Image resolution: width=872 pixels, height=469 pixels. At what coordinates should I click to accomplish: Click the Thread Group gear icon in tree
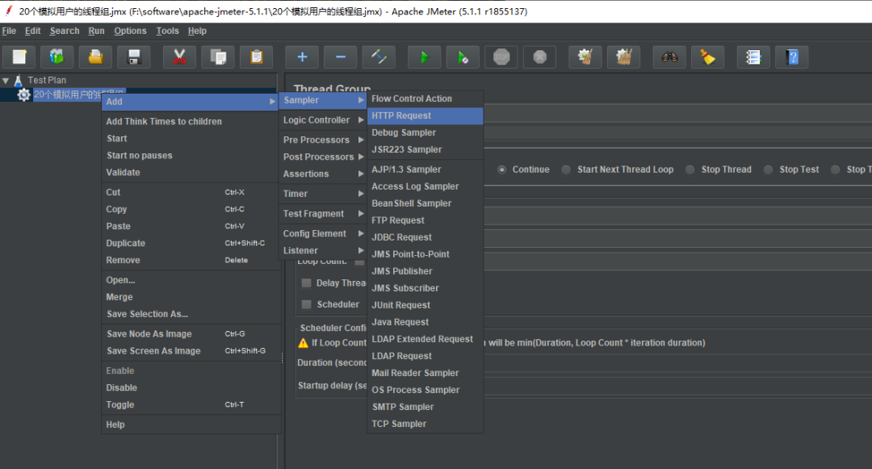[23, 94]
